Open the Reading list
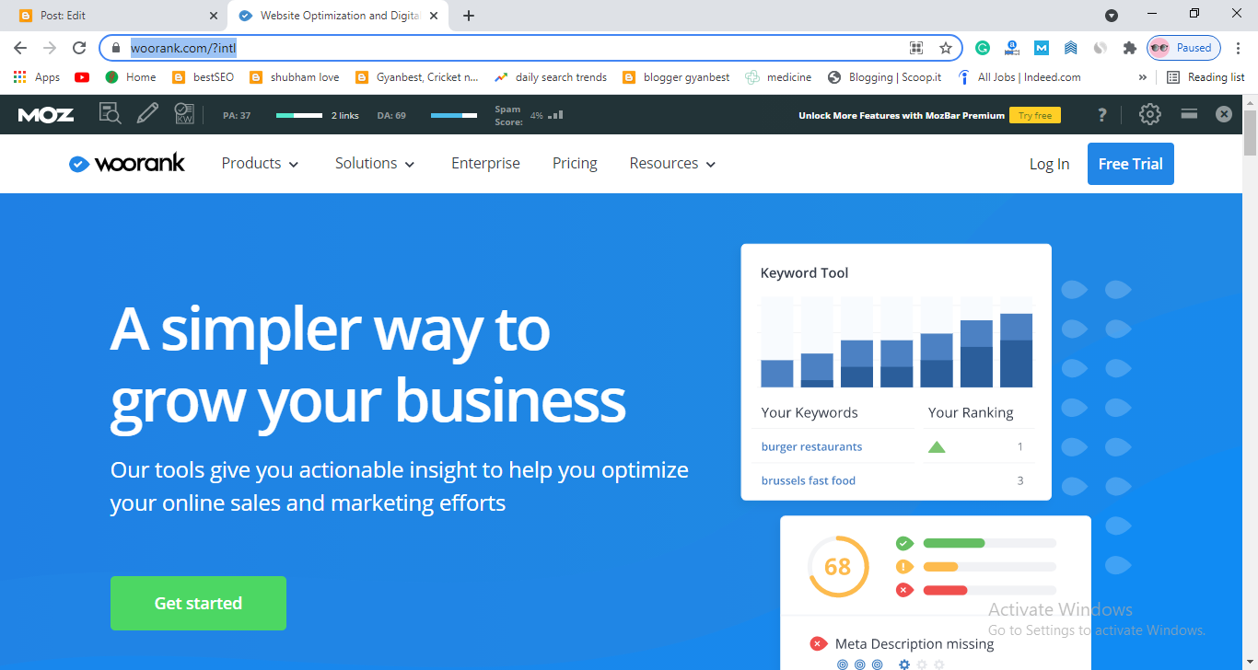This screenshot has height=670, width=1258. coord(1206,77)
